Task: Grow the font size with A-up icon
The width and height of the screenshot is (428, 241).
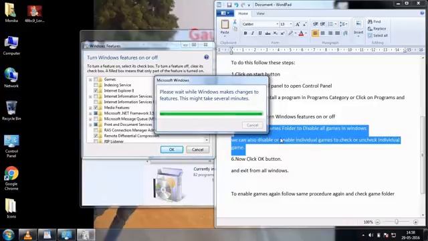Action: 298,24
